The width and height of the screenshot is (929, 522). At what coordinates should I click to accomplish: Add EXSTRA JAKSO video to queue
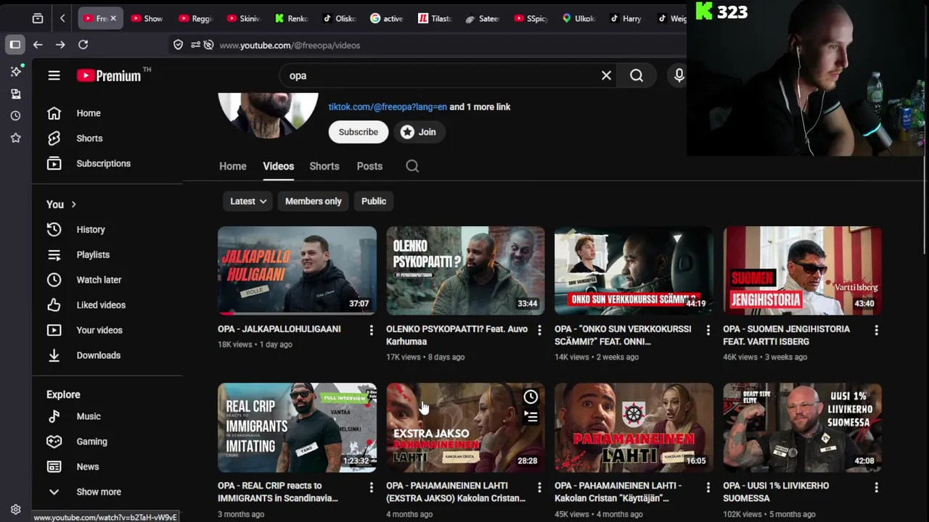pos(531,417)
